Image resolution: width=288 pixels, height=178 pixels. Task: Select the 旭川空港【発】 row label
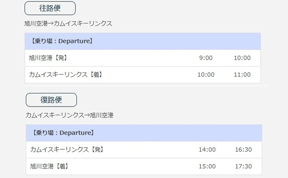point(48,58)
